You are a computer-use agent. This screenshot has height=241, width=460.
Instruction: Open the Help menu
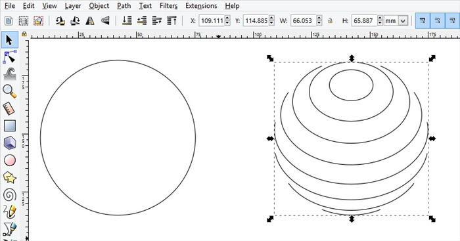pyautogui.click(x=232, y=6)
